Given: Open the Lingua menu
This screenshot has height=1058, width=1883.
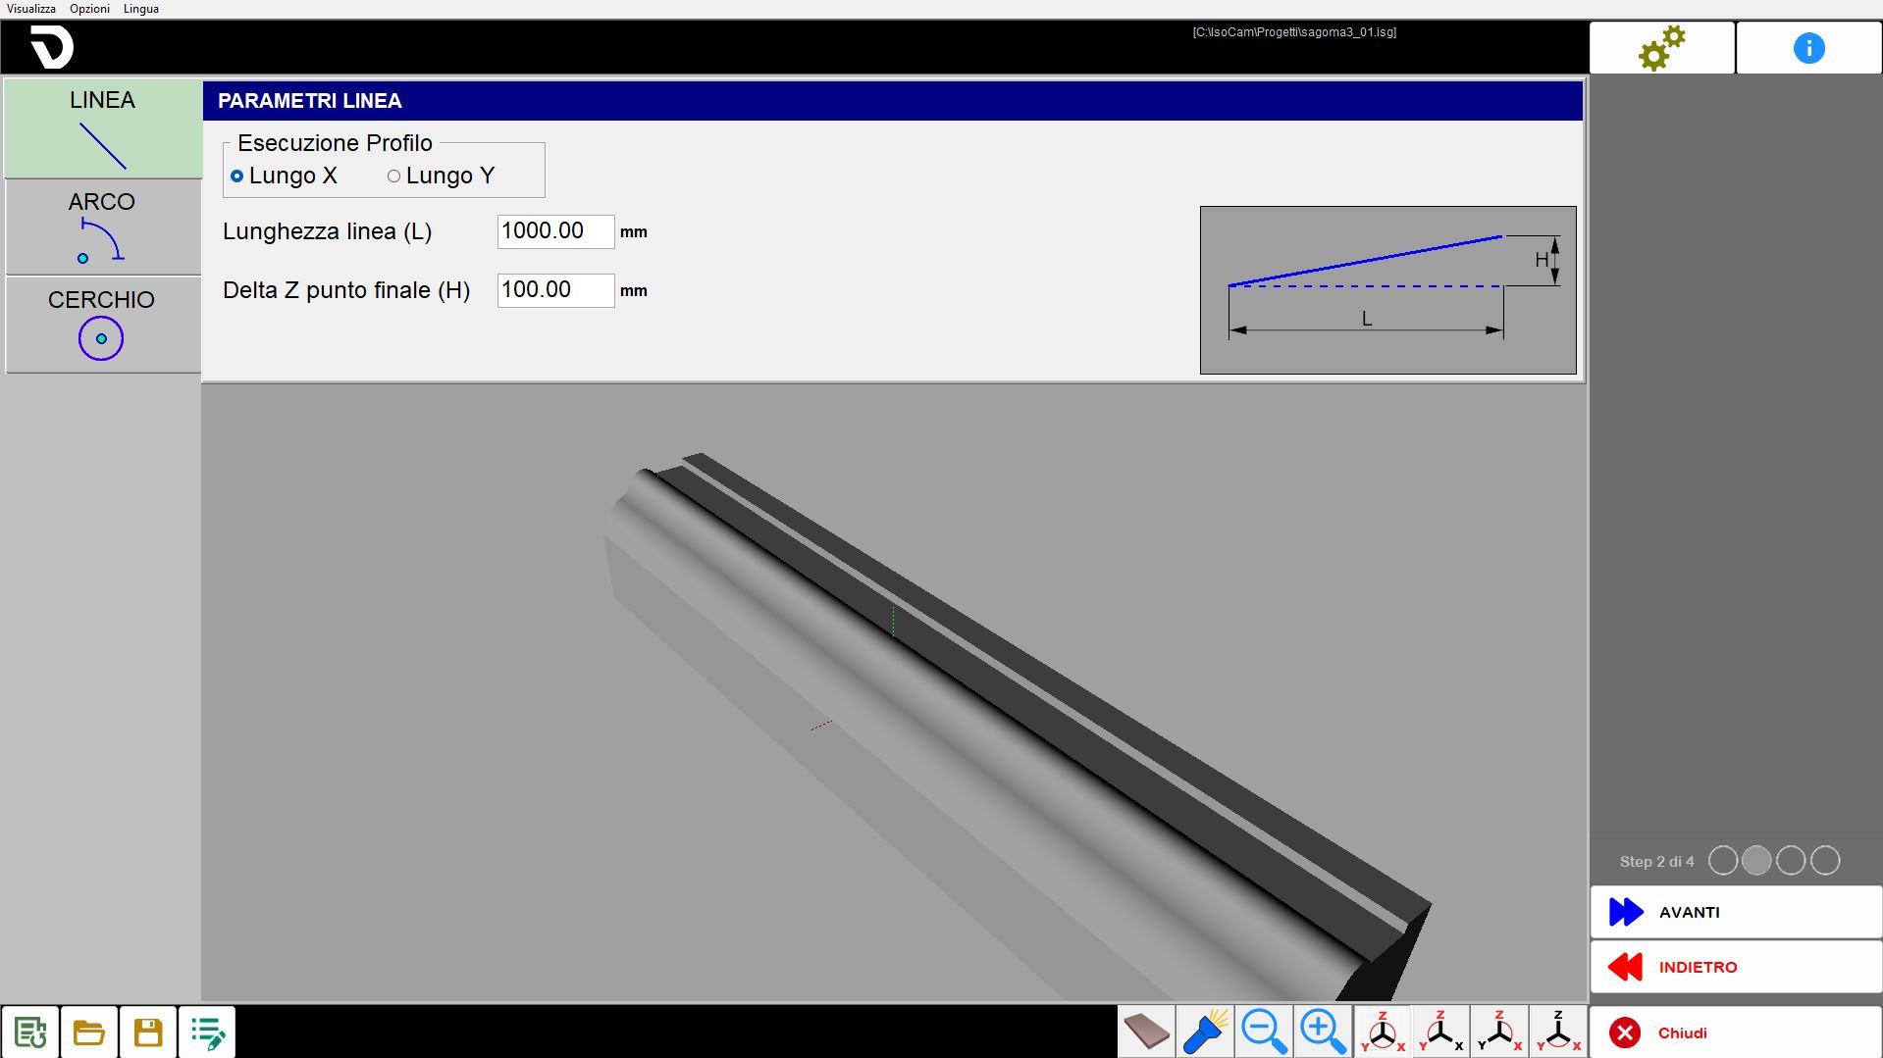Looking at the screenshot, I should click(x=141, y=9).
